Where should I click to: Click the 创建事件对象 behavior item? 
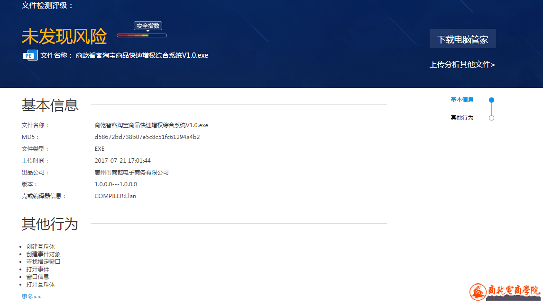(43, 254)
